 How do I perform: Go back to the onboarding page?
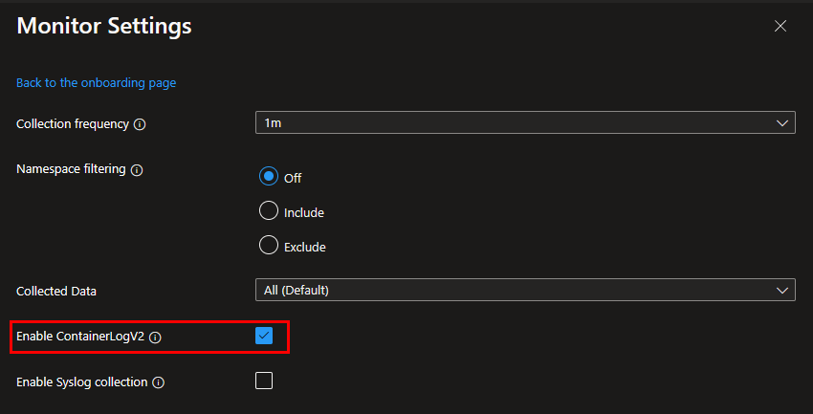click(x=96, y=83)
